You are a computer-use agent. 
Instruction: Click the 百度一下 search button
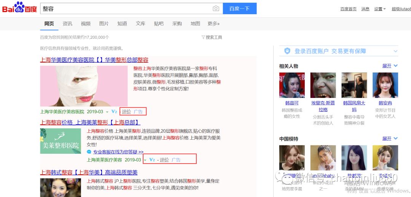240,9
